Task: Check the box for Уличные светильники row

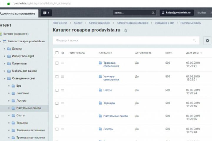Action: [57, 76]
